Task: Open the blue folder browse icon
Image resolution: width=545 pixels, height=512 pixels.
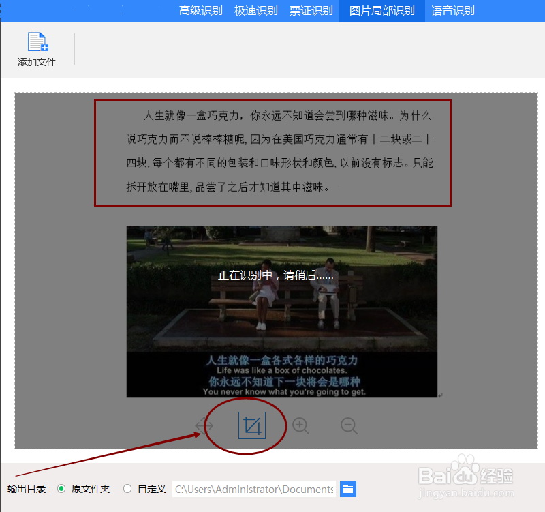Action: pos(348,489)
